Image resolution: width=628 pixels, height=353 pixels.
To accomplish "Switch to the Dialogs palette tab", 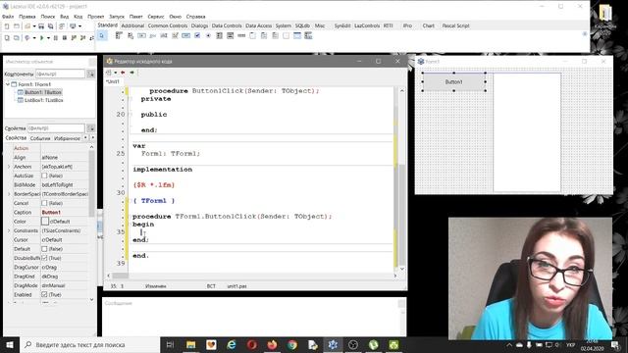I will 199,25.
